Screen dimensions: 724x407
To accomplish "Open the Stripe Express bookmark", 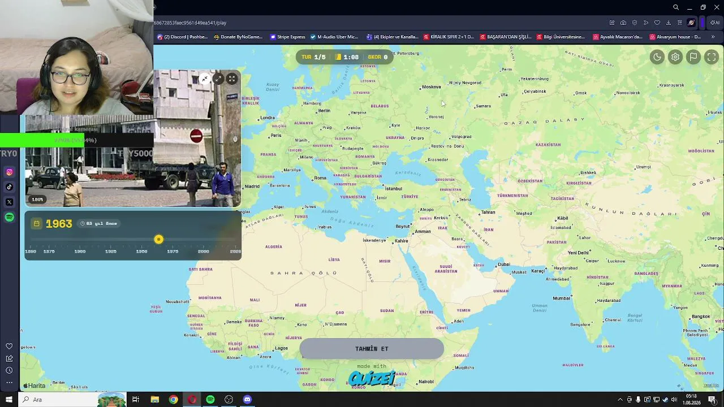I will point(287,37).
